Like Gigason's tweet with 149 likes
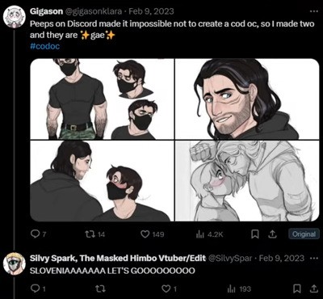Viewport: 323px width, 299px height. (x=153, y=234)
